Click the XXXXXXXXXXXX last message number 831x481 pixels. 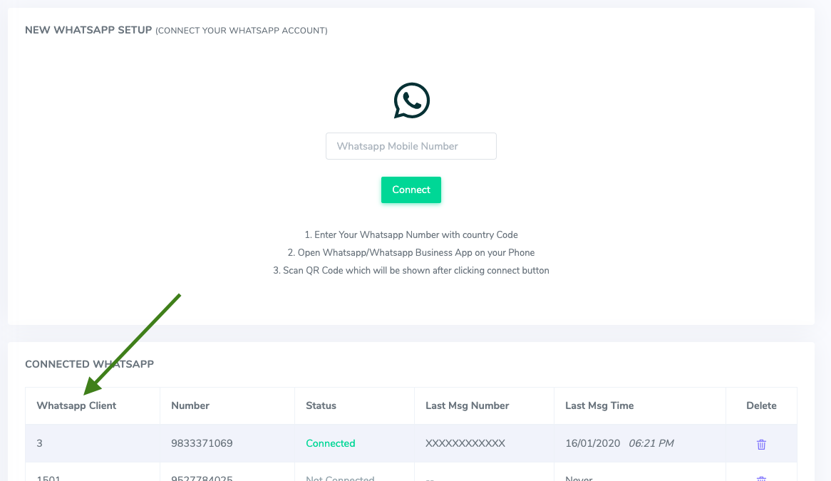click(x=465, y=443)
